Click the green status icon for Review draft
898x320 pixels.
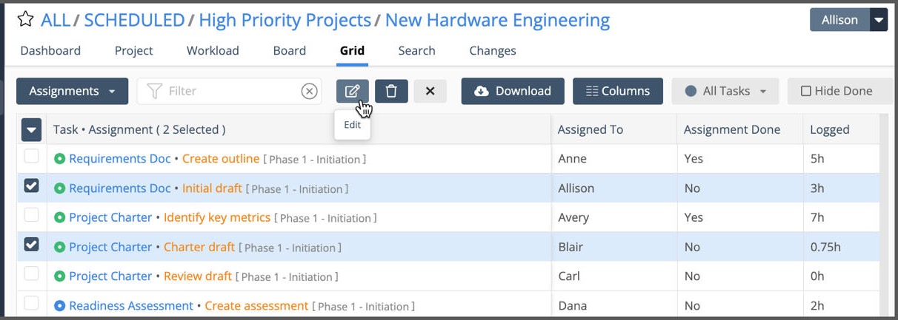[59, 276]
